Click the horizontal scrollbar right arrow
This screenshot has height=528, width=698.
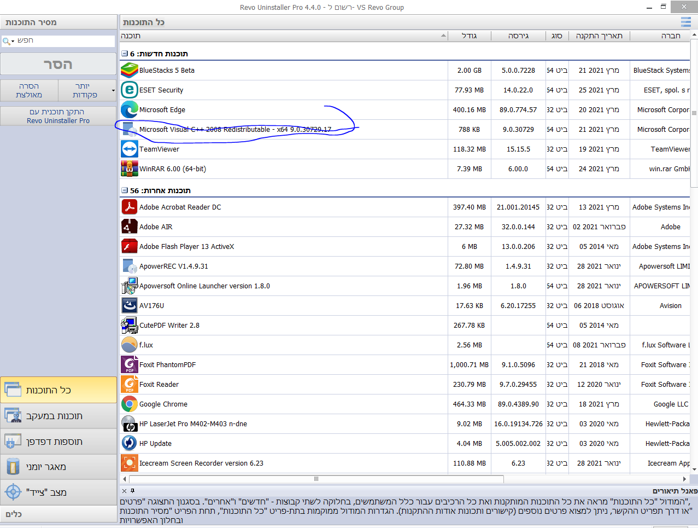[684, 479]
